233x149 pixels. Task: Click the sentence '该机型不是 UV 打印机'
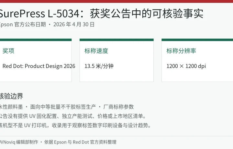[x=76, y=125]
